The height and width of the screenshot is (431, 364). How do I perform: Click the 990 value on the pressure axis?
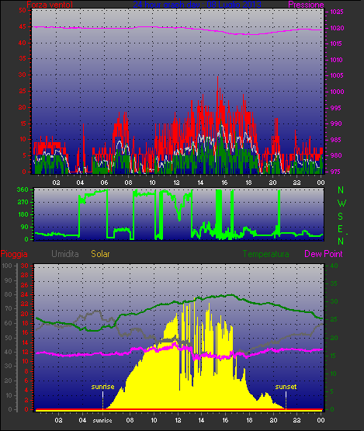(336, 123)
